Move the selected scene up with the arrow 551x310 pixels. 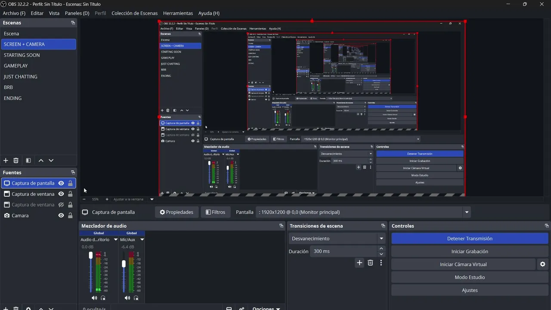(x=41, y=161)
